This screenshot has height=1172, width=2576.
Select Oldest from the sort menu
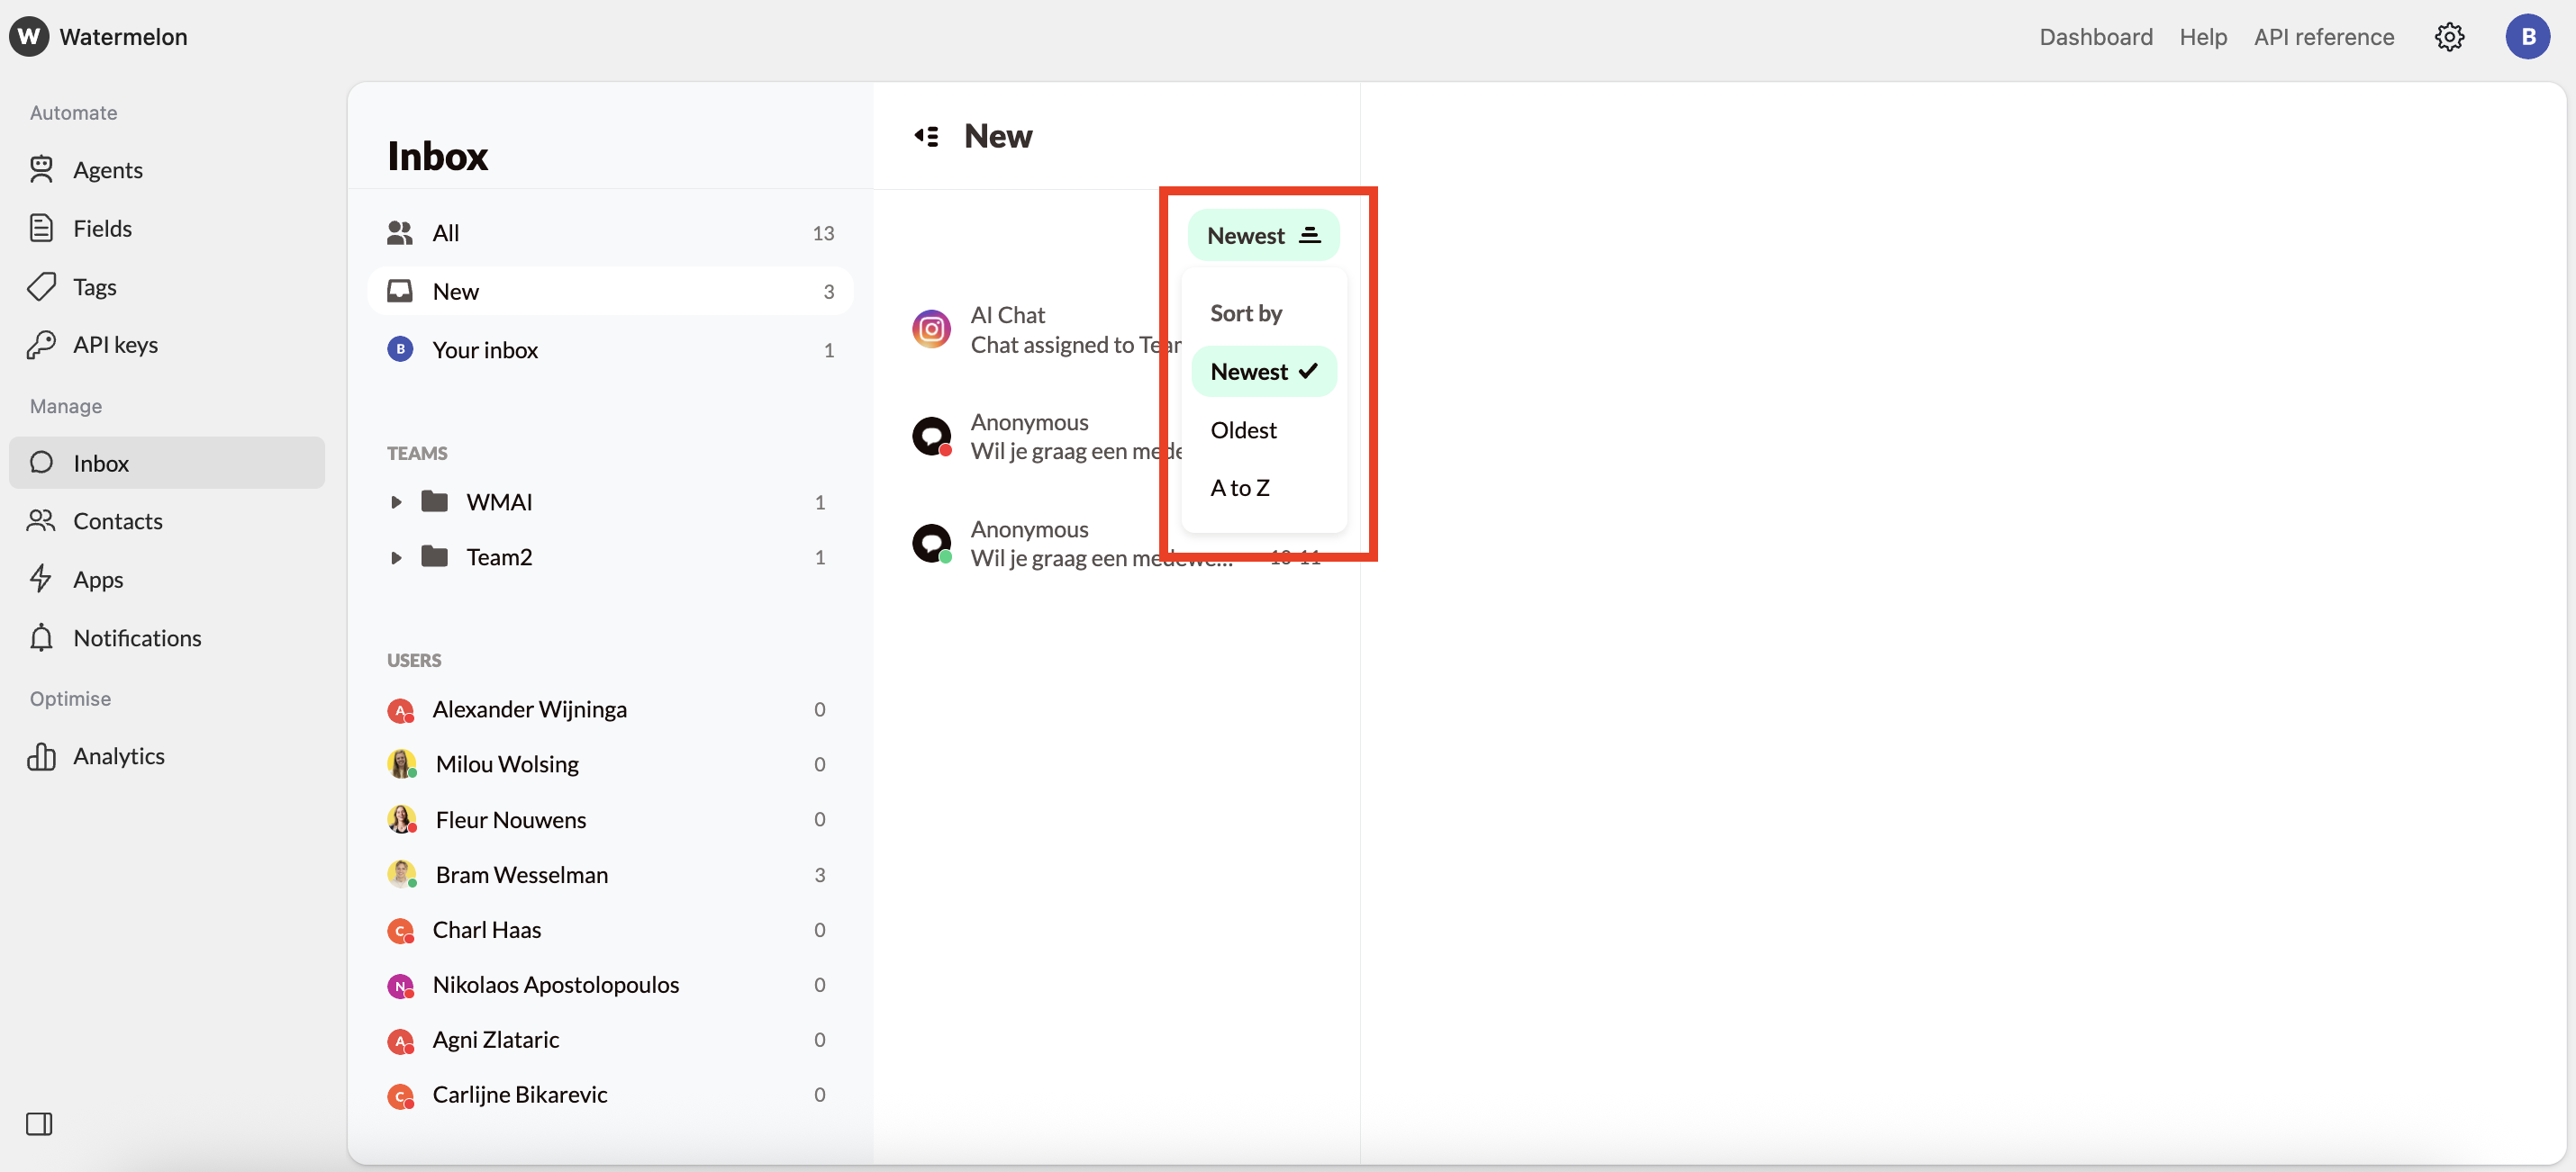(1243, 429)
